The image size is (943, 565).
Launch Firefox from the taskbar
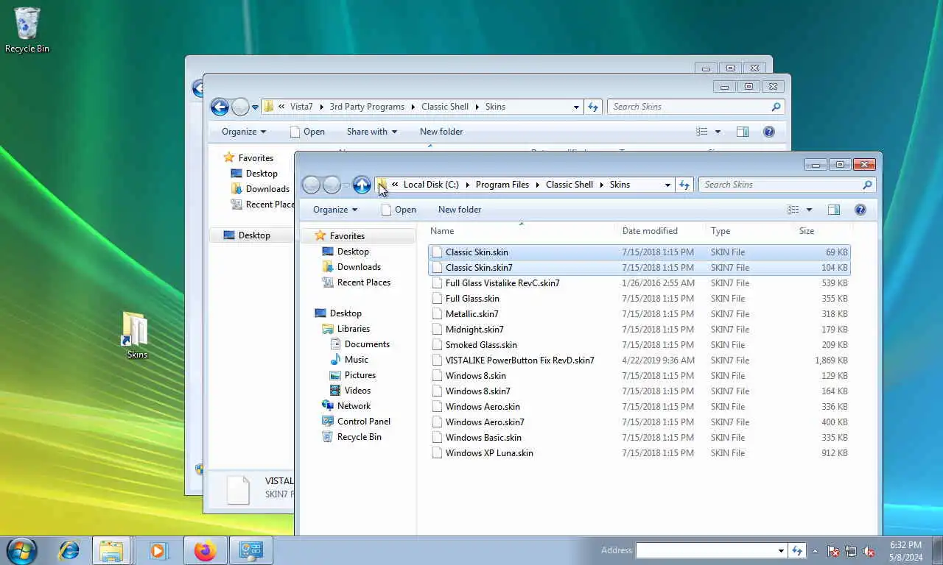click(205, 550)
